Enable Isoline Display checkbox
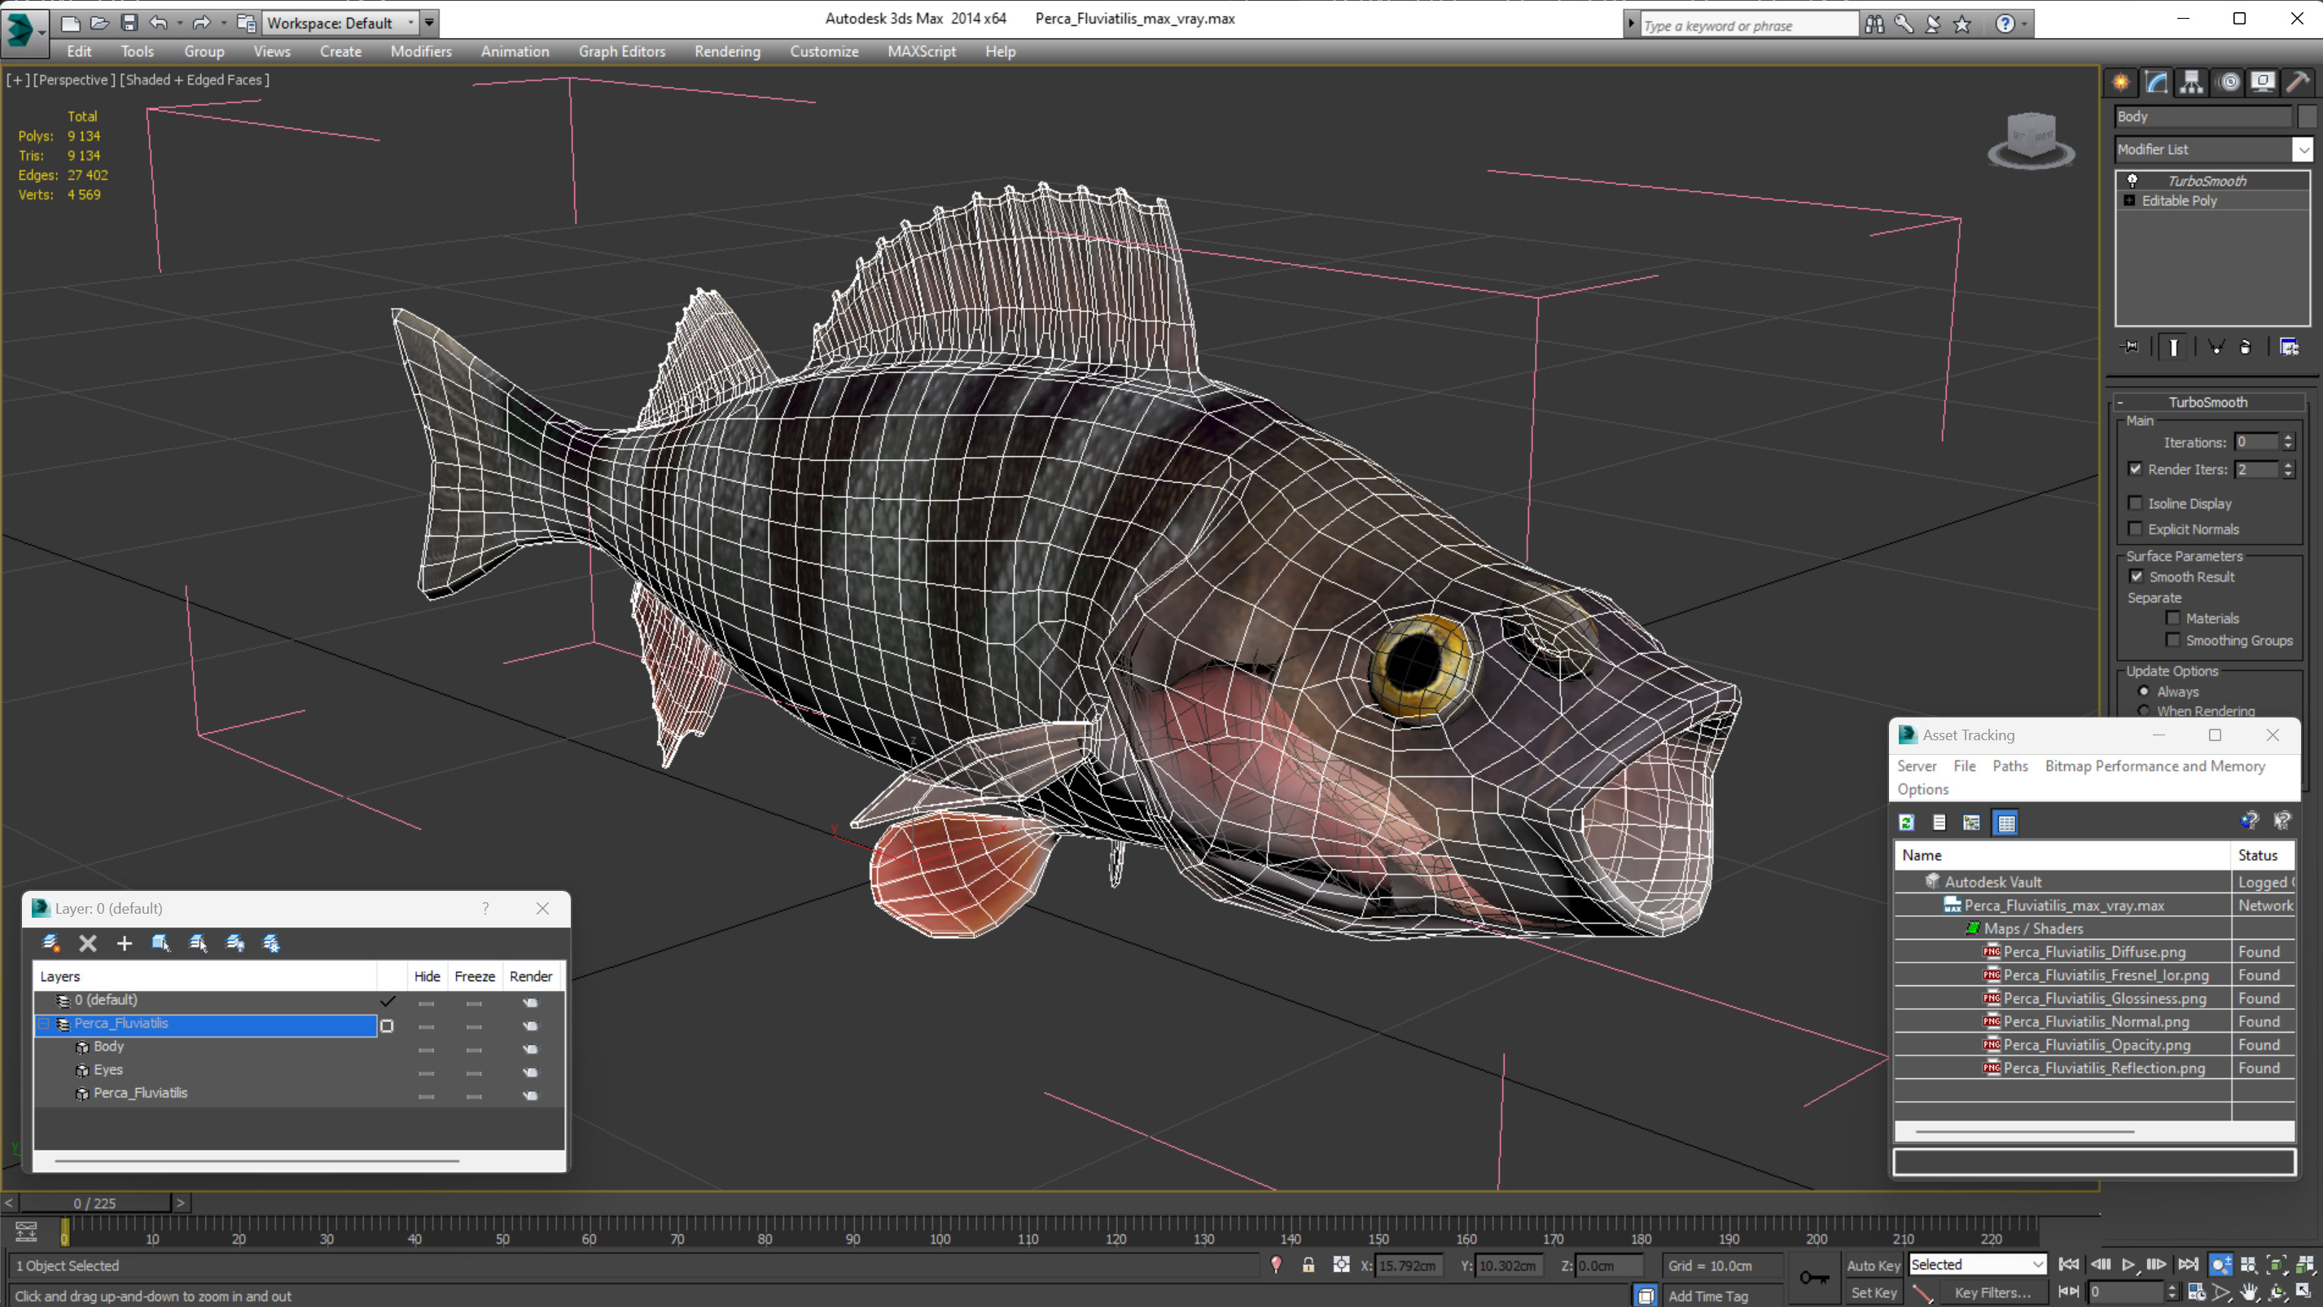This screenshot has width=2323, height=1307. coord(2135,502)
